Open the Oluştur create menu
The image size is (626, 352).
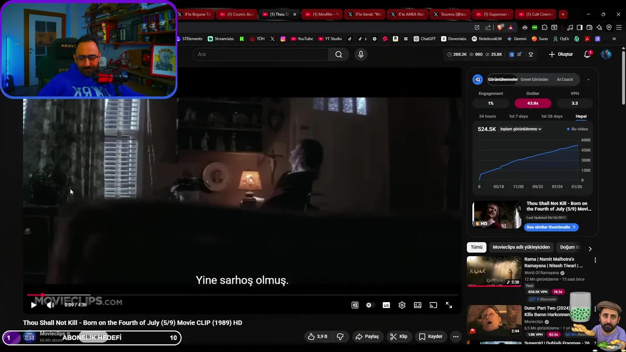pyautogui.click(x=560, y=54)
